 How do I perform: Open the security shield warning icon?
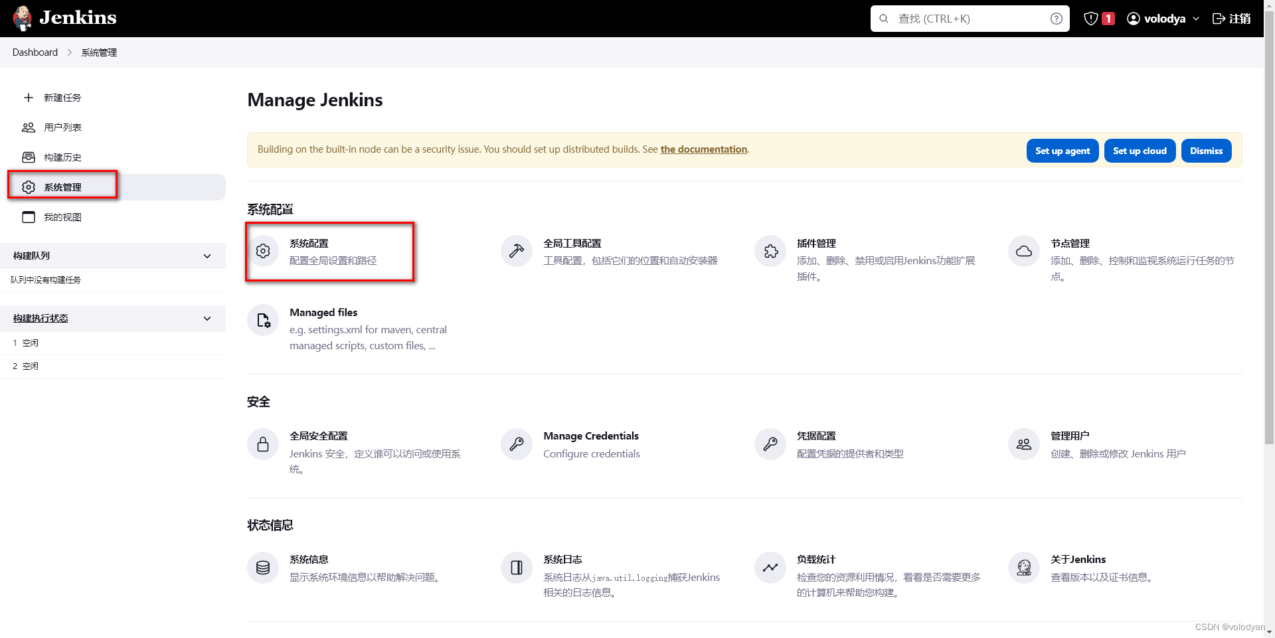pyautogui.click(x=1090, y=19)
